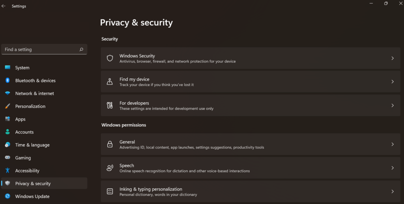This screenshot has height=204, width=404.
Task: Click the Speech recognition icon
Action: point(110,168)
